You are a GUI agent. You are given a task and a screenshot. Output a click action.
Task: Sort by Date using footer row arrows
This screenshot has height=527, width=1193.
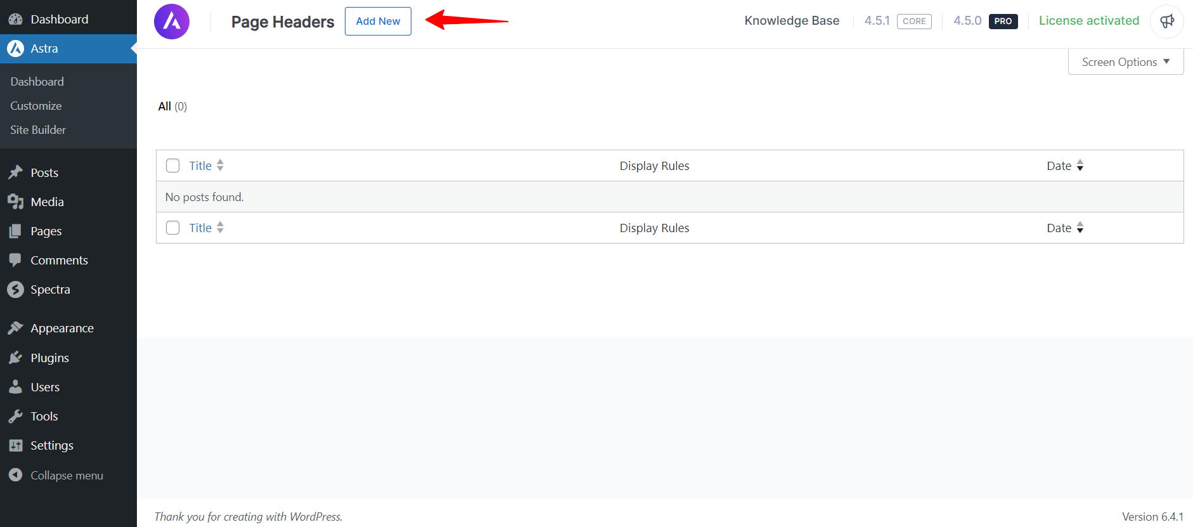[1080, 228]
